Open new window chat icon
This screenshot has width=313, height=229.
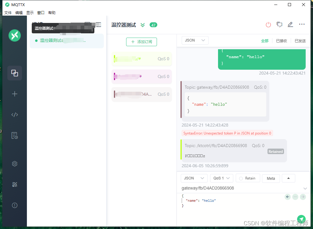coord(279,24)
